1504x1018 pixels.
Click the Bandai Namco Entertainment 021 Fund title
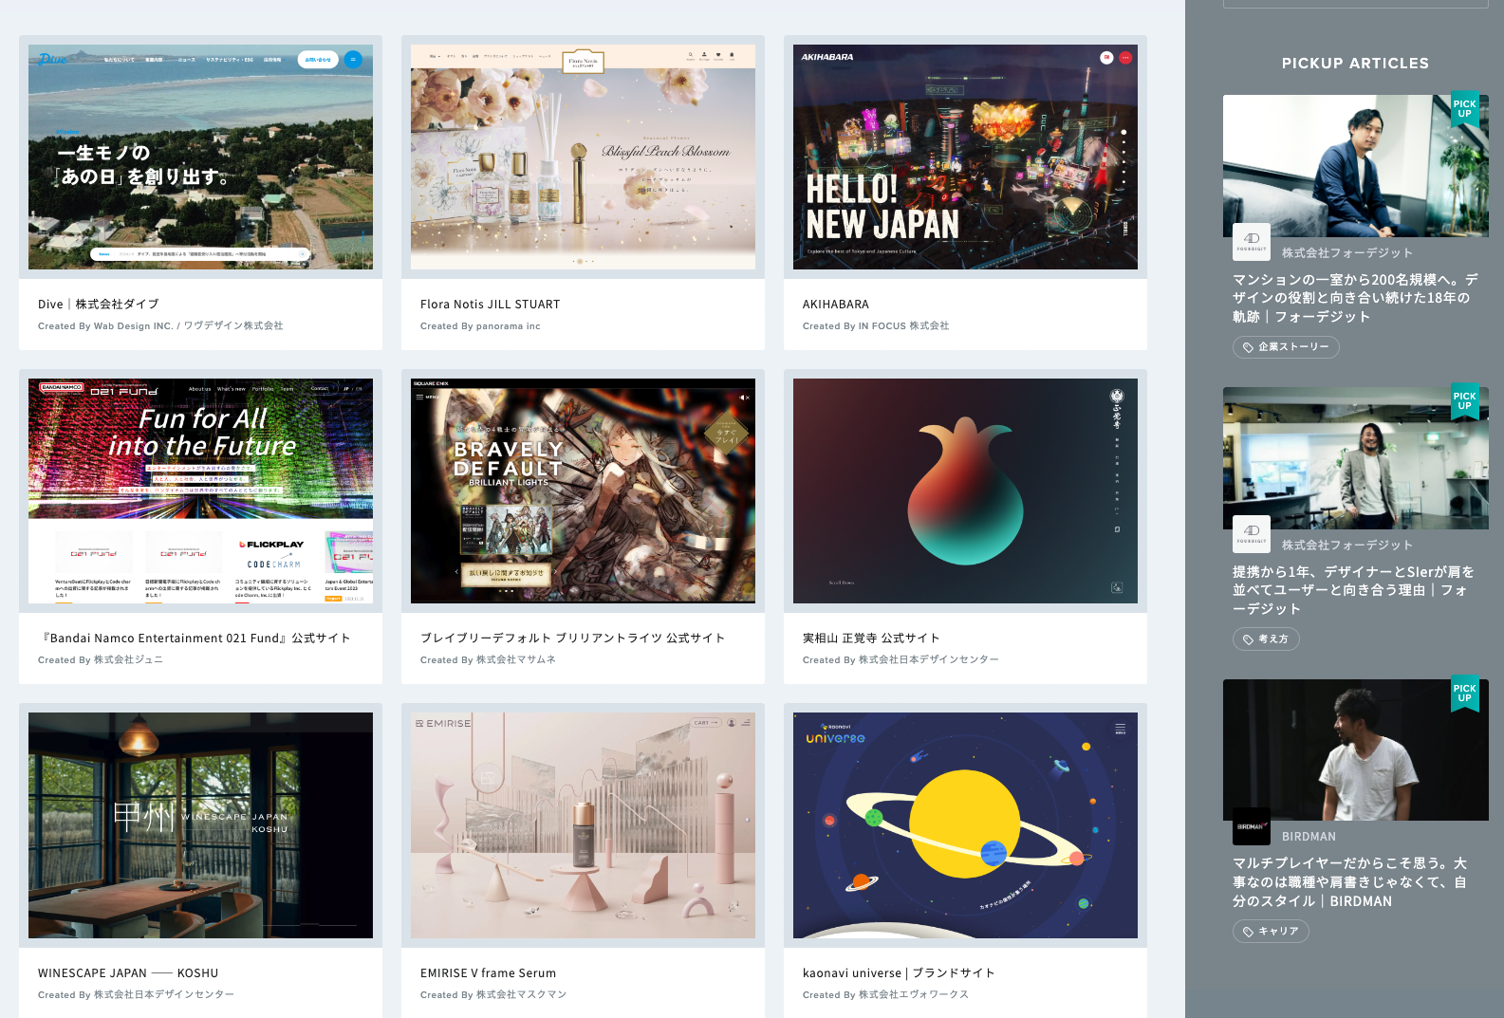[x=195, y=639]
